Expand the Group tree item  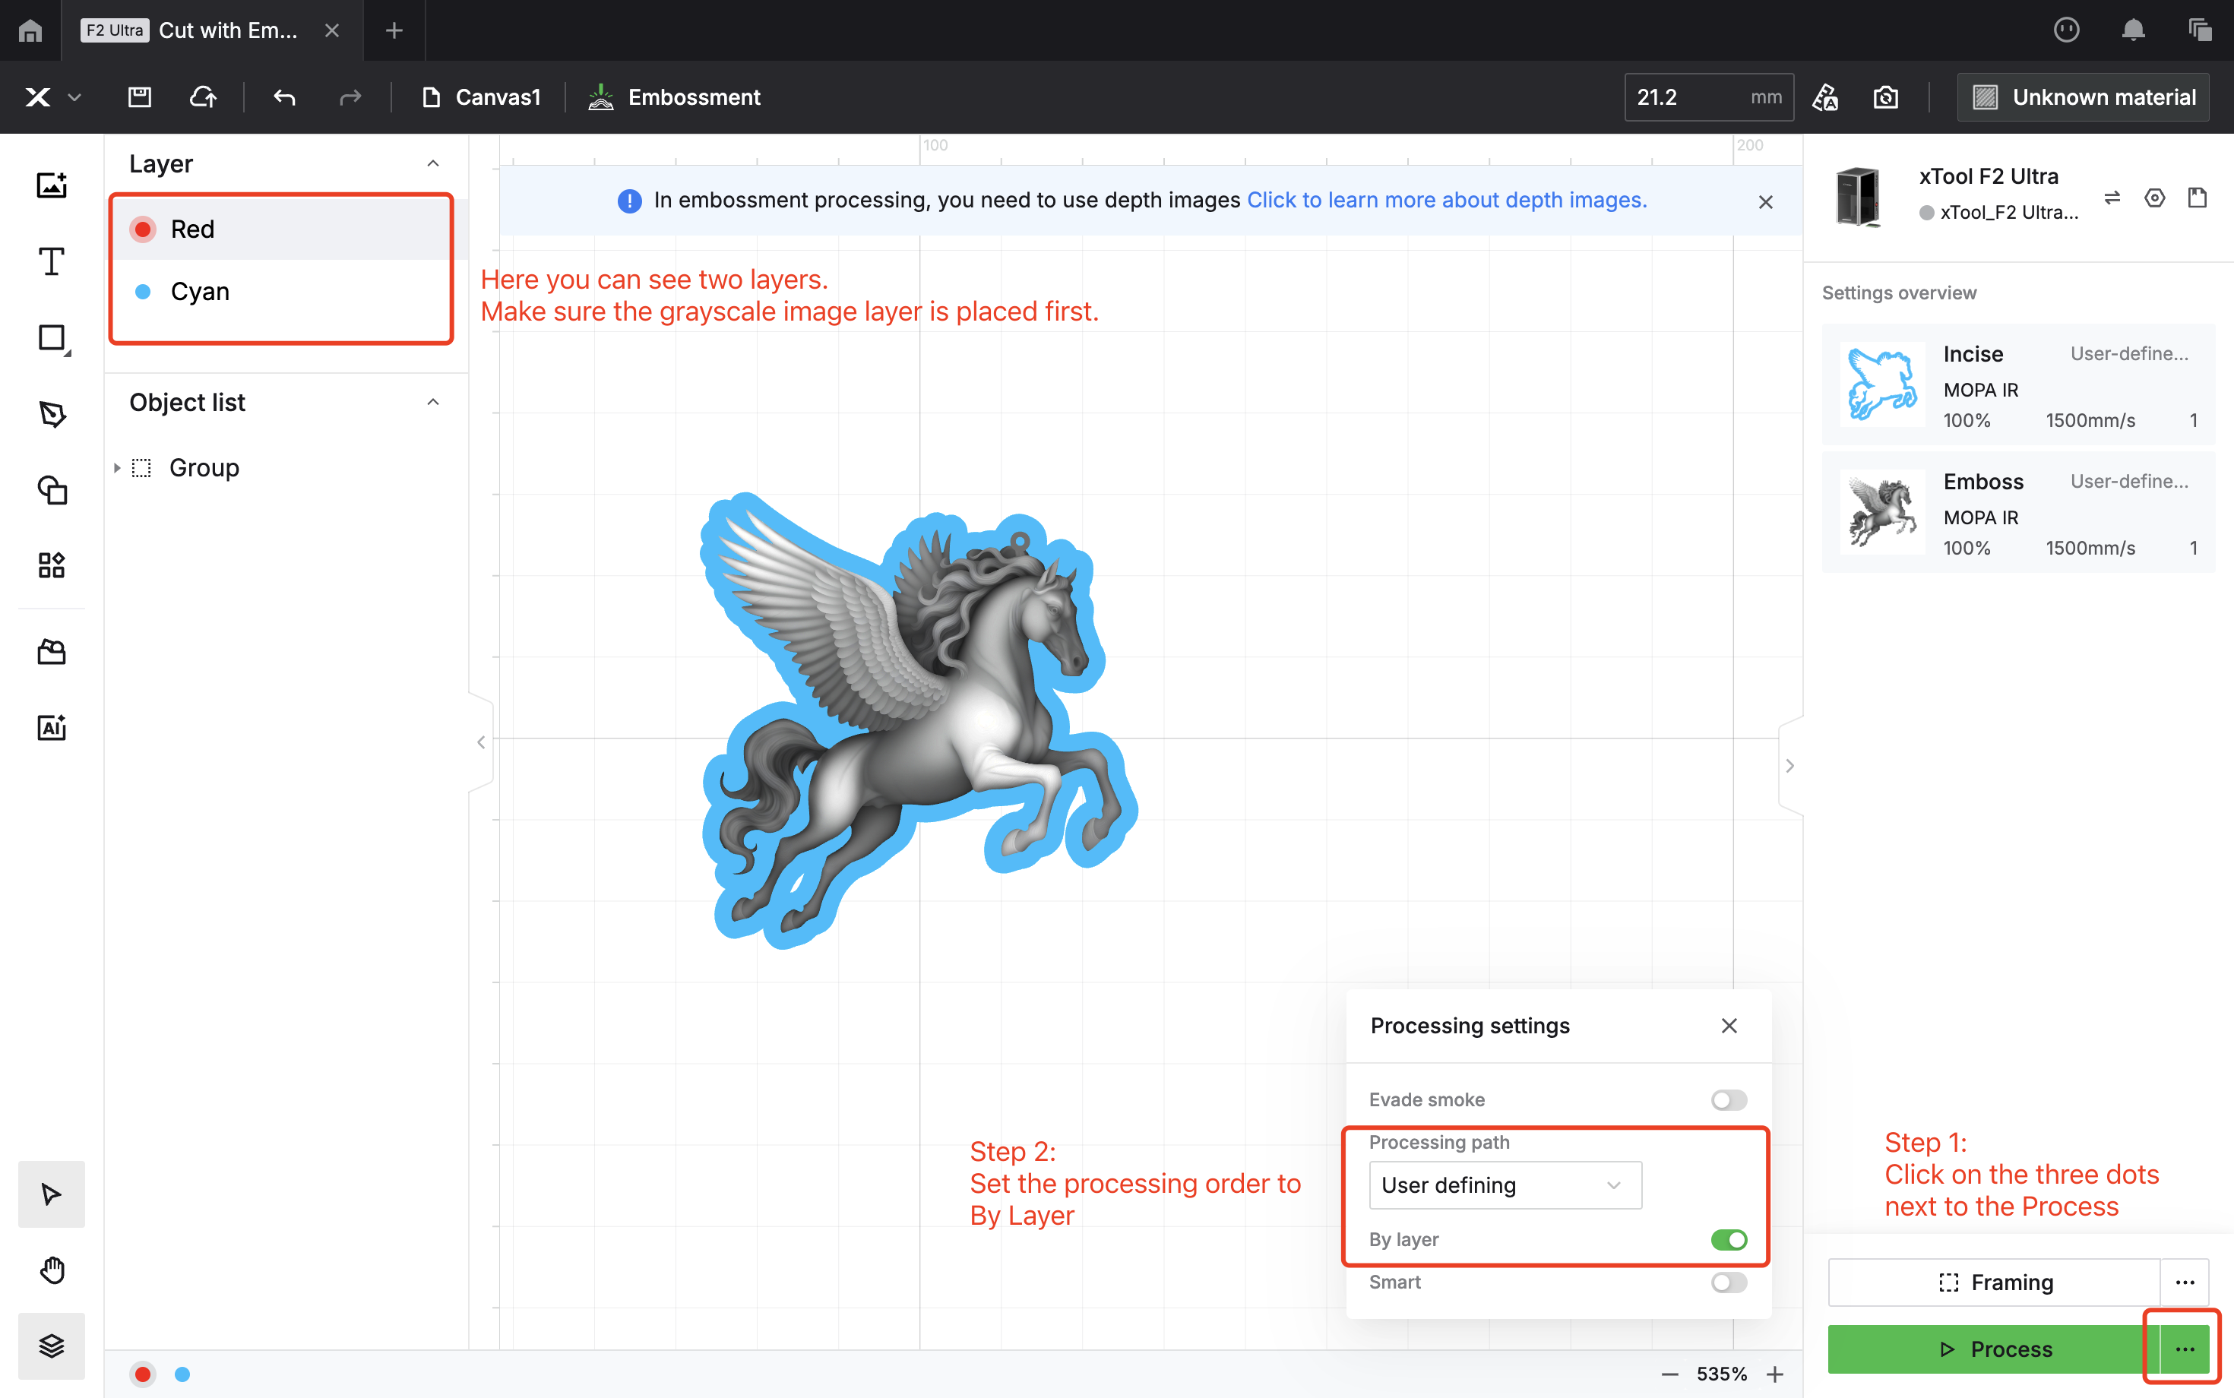118,468
